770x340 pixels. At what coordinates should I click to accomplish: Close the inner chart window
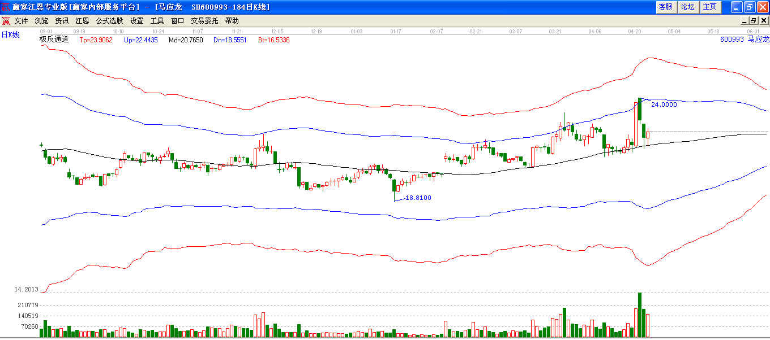[x=764, y=21]
